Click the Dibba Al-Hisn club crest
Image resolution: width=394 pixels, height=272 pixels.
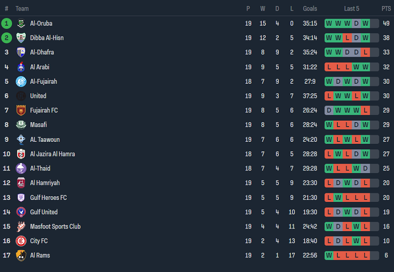coord(21,38)
